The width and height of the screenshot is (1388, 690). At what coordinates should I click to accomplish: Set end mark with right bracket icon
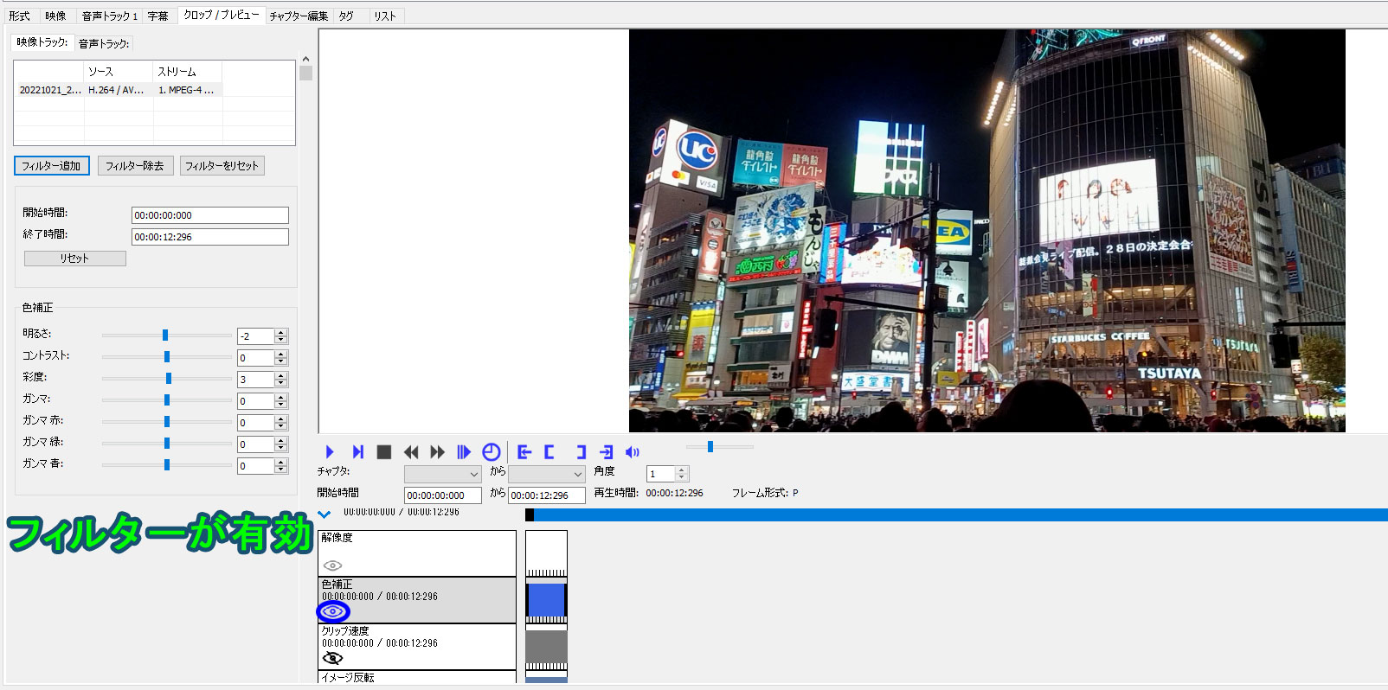pyautogui.click(x=581, y=452)
